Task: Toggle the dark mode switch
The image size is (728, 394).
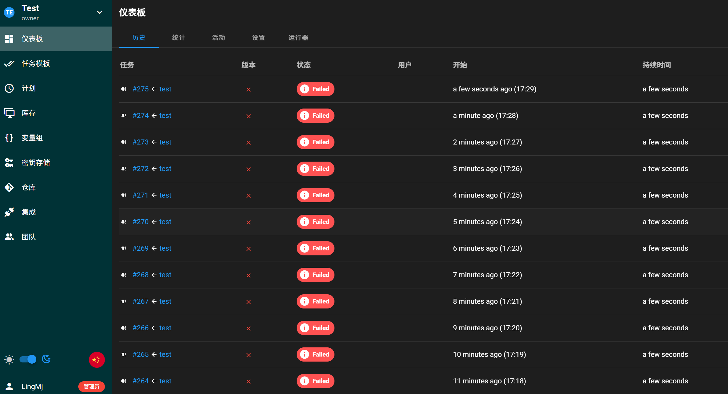Action: [x=28, y=359]
